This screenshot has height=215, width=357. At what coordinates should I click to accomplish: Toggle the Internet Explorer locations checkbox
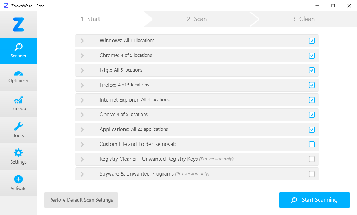312,100
